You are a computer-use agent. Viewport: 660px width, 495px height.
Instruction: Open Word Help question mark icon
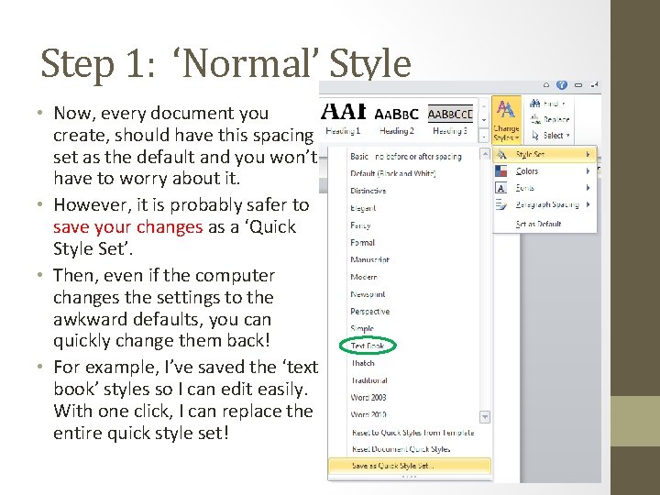pyautogui.click(x=562, y=85)
